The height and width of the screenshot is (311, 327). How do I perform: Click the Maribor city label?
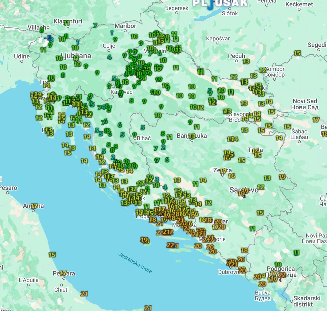125,26
